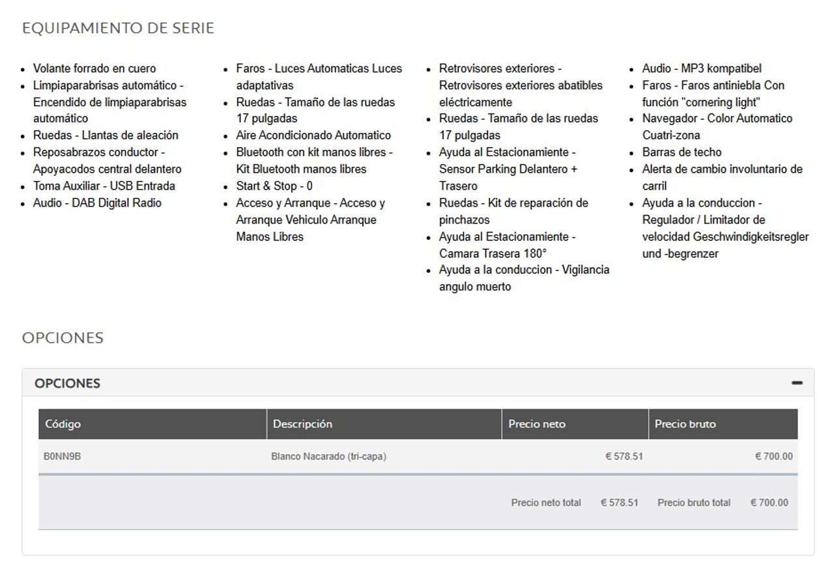This screenshot has width=834, height=576.
Task: Click the total gross amount € 700.00
Action: pos(769,503)
